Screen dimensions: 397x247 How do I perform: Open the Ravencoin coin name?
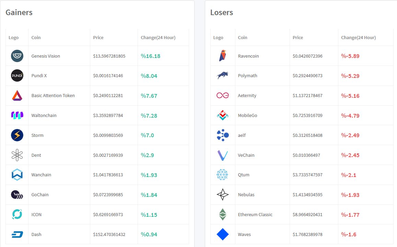(248, 56)
